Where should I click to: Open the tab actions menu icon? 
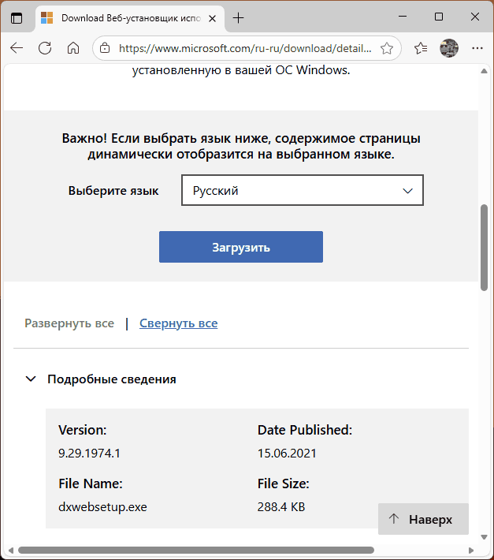(x=17, y=18)
